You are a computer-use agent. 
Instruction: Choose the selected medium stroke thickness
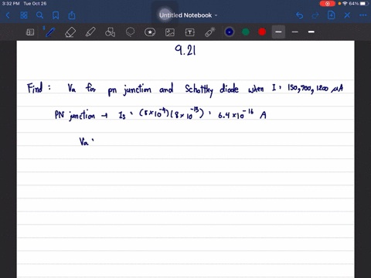(x=278, y=32)
